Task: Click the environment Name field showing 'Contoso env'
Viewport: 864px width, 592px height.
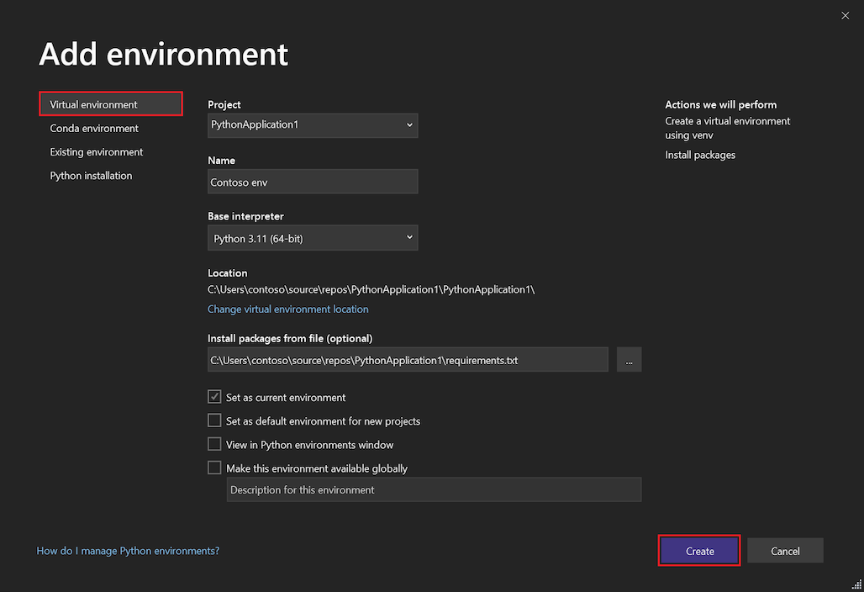Action: pyautogui.click(x=312, y=181)
